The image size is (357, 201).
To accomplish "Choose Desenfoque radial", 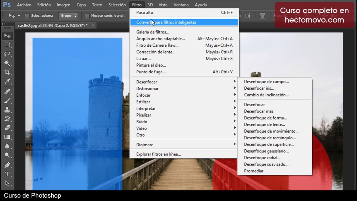I will click(275, 158).
